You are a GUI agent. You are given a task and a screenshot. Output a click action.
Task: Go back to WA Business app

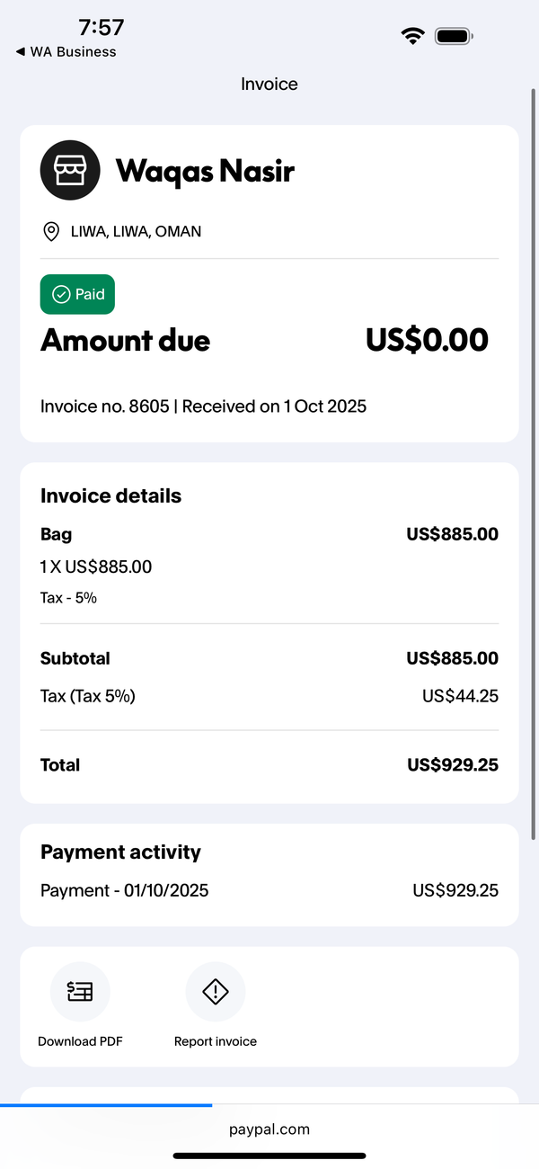(66, 52)
